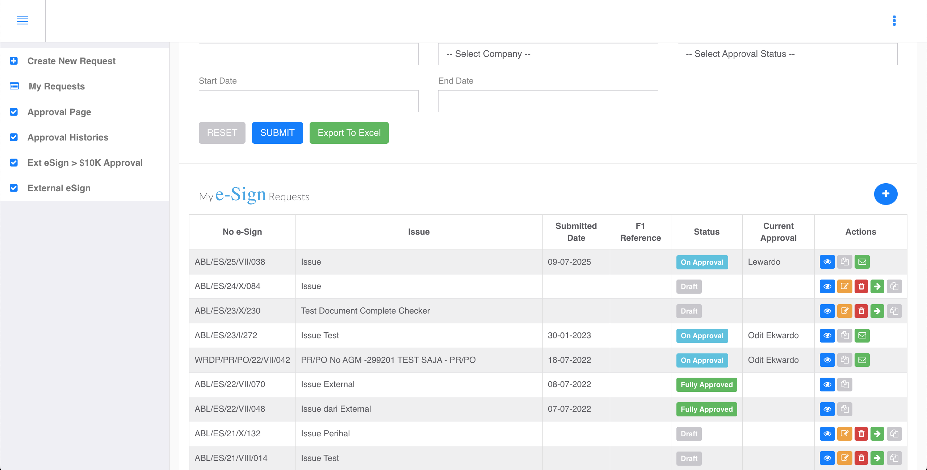Go to My Requests page
The image size is (927, 470).
56,86
